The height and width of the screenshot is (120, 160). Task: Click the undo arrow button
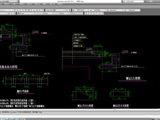pos(6,10)
